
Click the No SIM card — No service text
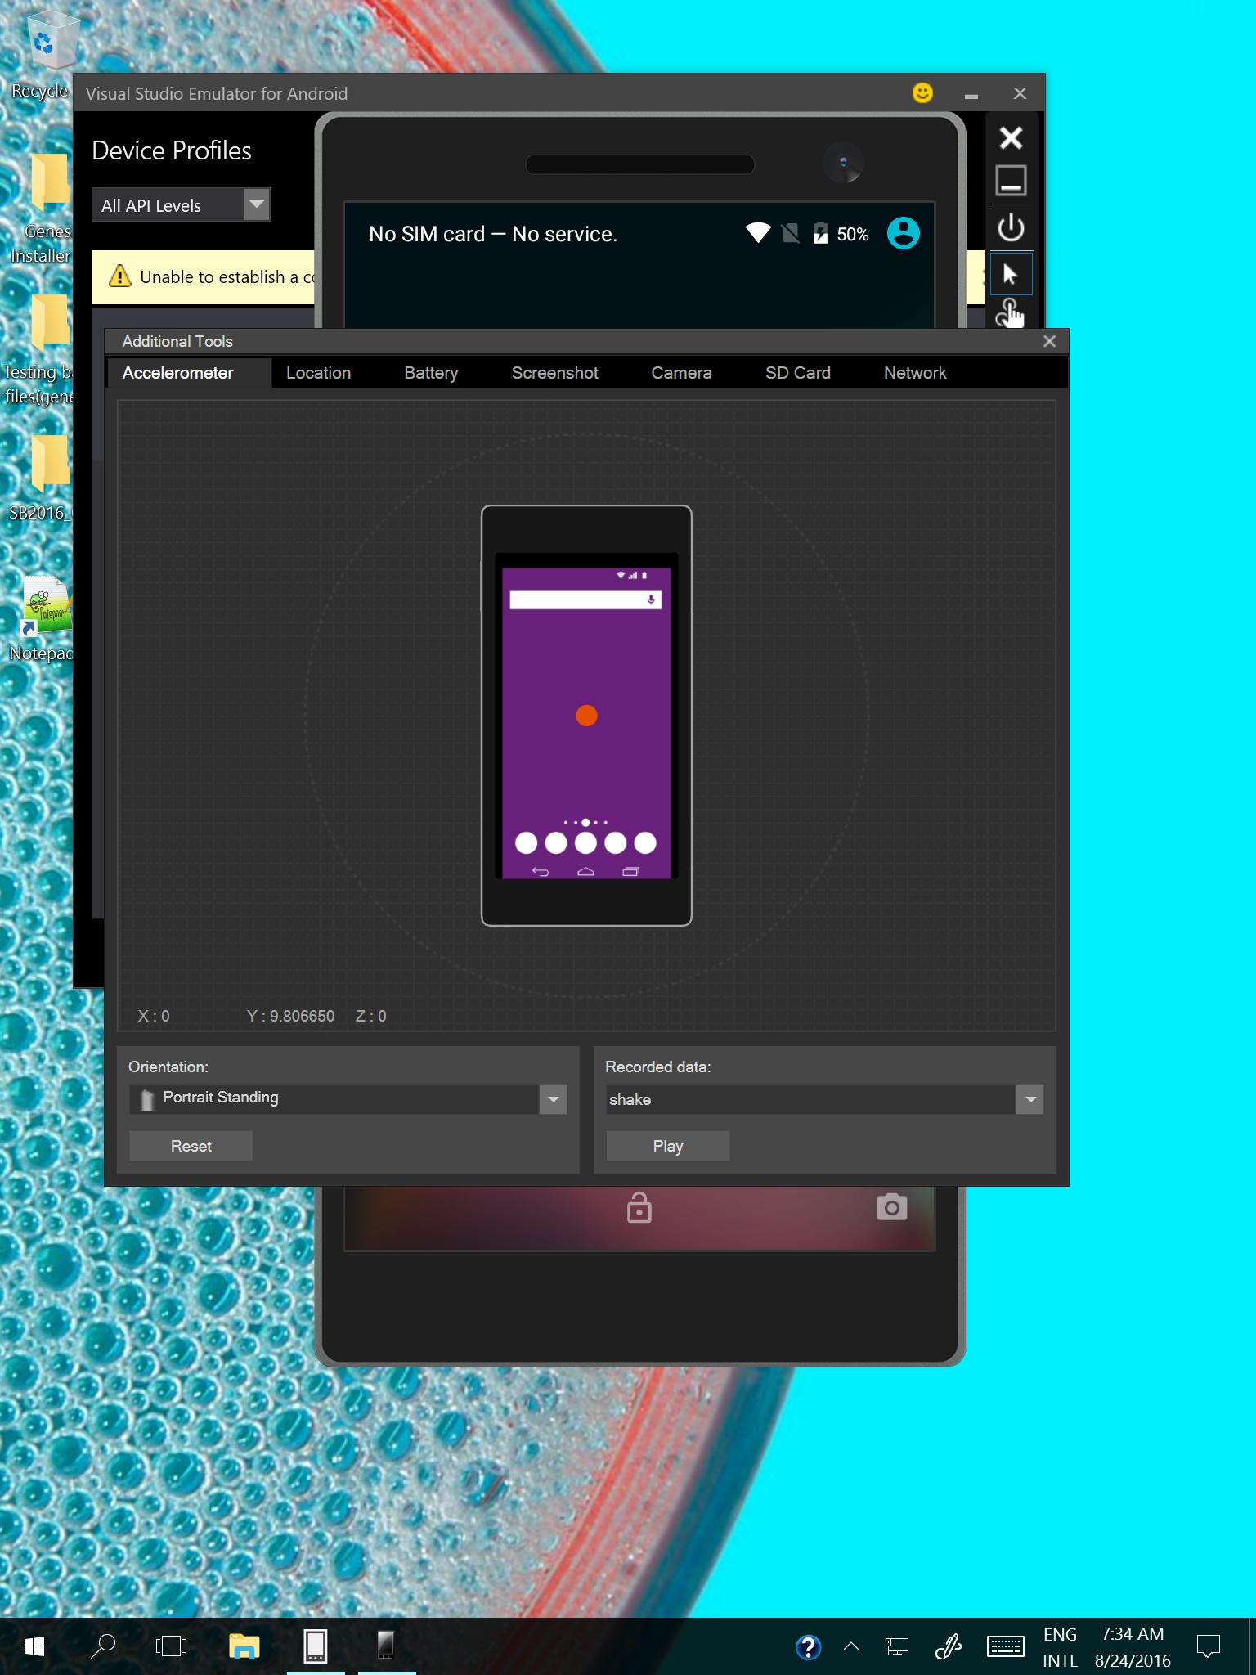pyautogui.click(x=493, y=234)
